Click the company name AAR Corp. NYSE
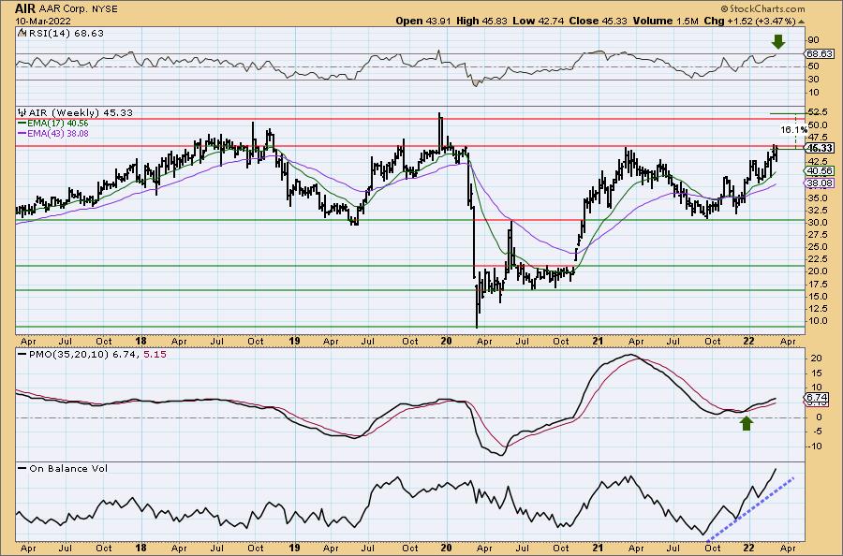 [x=79, y=8]
